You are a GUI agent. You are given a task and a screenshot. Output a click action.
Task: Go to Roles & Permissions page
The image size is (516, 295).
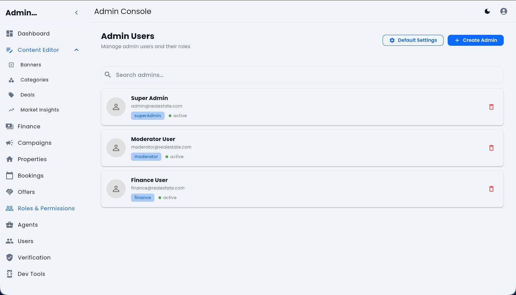click(x=46, y=208)
